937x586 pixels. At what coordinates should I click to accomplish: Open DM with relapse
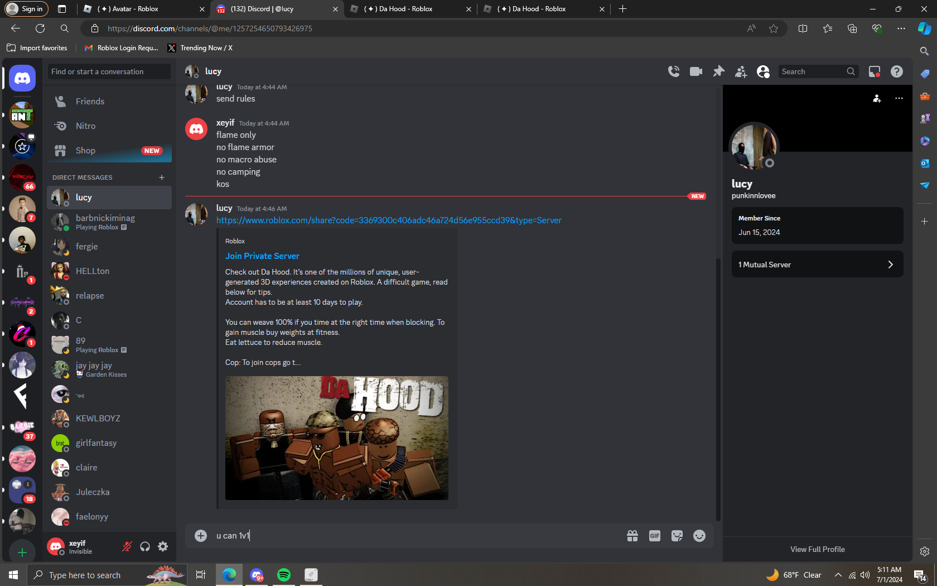point(109,296)
